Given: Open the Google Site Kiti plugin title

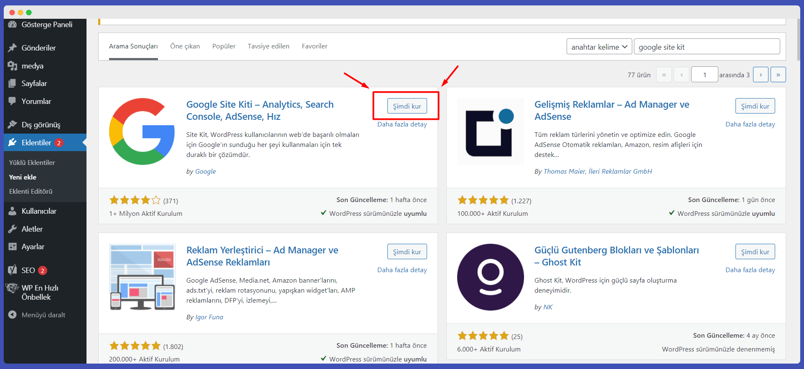Looking at the screenshot, I should (x=260, y=111).
